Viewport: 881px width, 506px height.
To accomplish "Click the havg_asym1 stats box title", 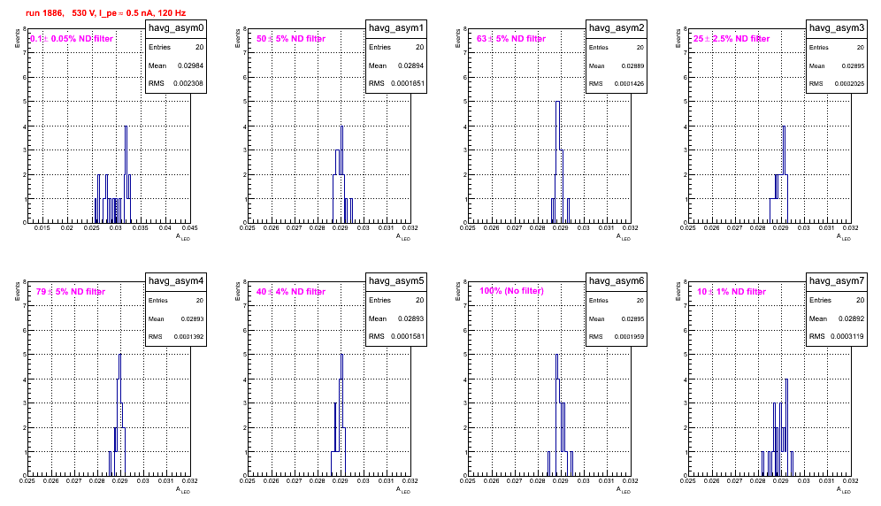I will [396, 27].
